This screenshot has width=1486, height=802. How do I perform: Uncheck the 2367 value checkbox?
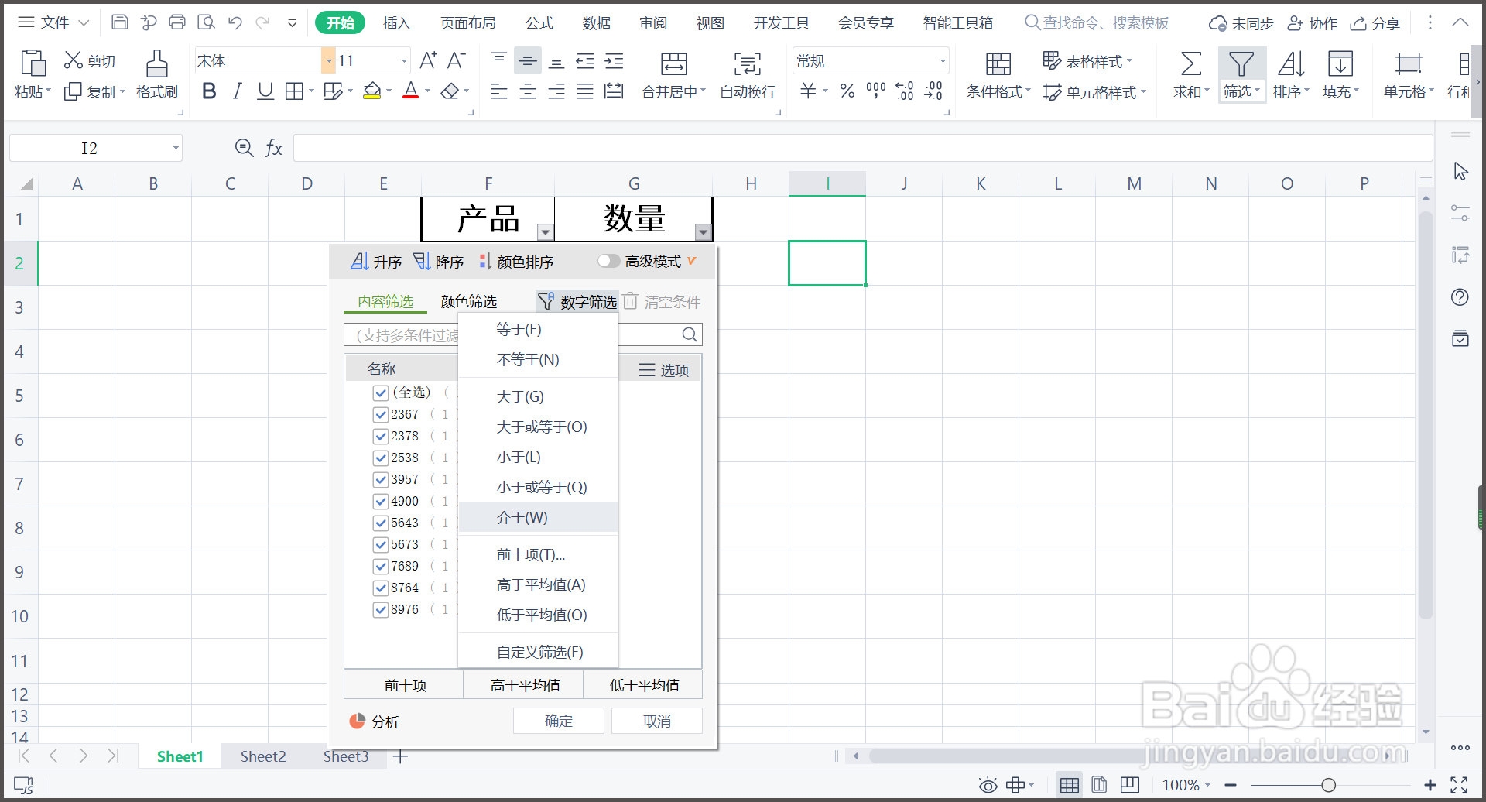380,414
